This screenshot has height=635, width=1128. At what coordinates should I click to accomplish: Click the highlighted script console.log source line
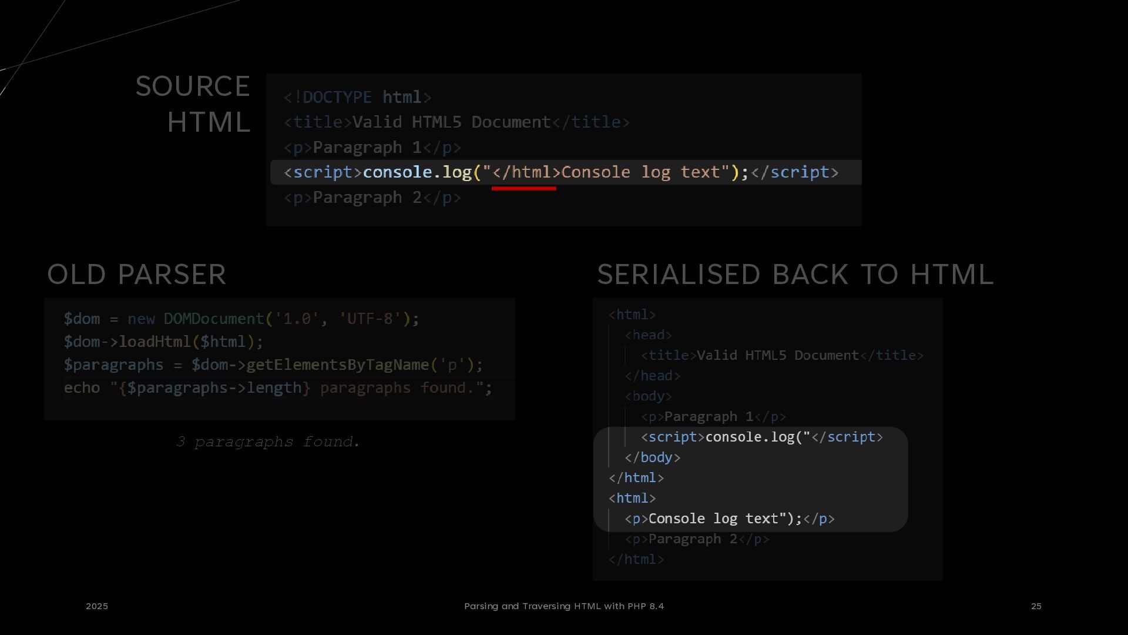[561, 172]
